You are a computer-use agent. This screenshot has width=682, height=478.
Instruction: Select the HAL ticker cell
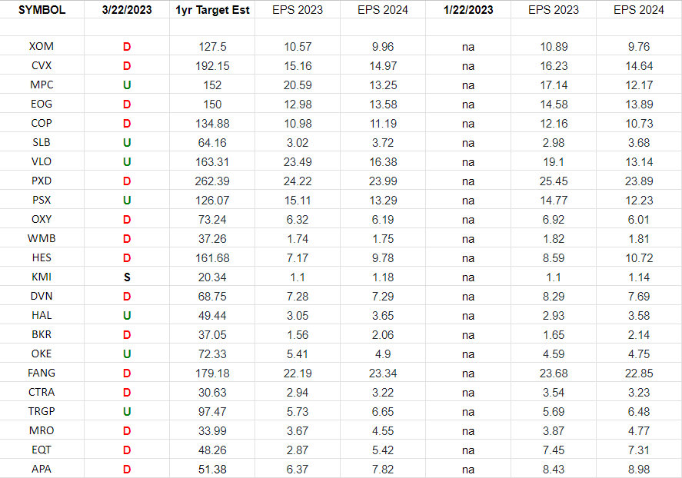42,316
